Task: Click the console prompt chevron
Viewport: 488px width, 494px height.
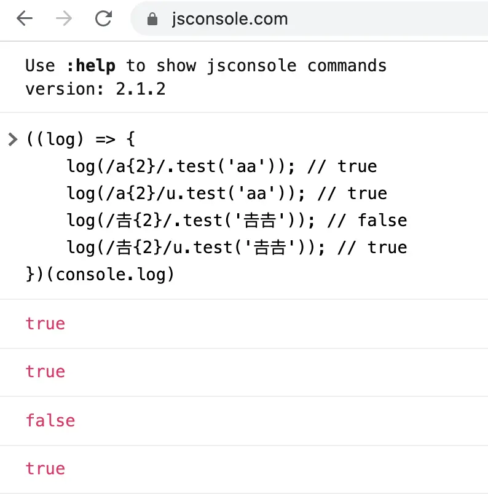Action: (x=13, y=139)
